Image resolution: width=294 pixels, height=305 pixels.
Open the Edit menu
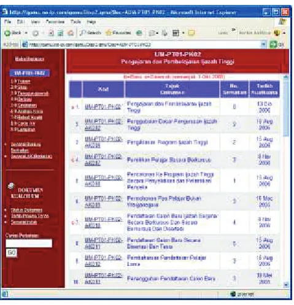(x=21, y=21)
